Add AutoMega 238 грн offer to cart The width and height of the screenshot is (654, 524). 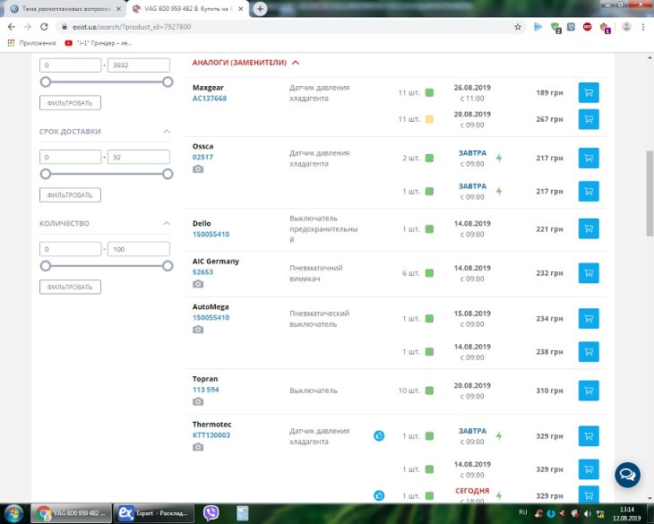589,352
